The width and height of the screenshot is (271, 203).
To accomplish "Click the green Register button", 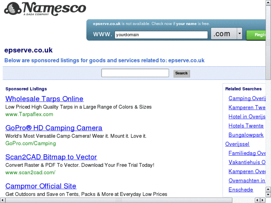I will tap(256, 35).
